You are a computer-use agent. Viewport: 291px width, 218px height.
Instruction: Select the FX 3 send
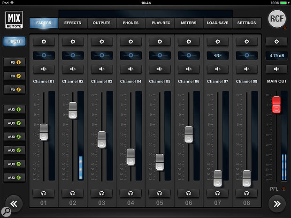(14, 90)
